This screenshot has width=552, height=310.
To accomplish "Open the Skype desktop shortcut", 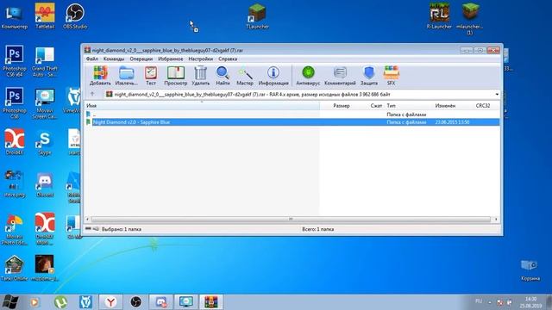I will (45, 143).
